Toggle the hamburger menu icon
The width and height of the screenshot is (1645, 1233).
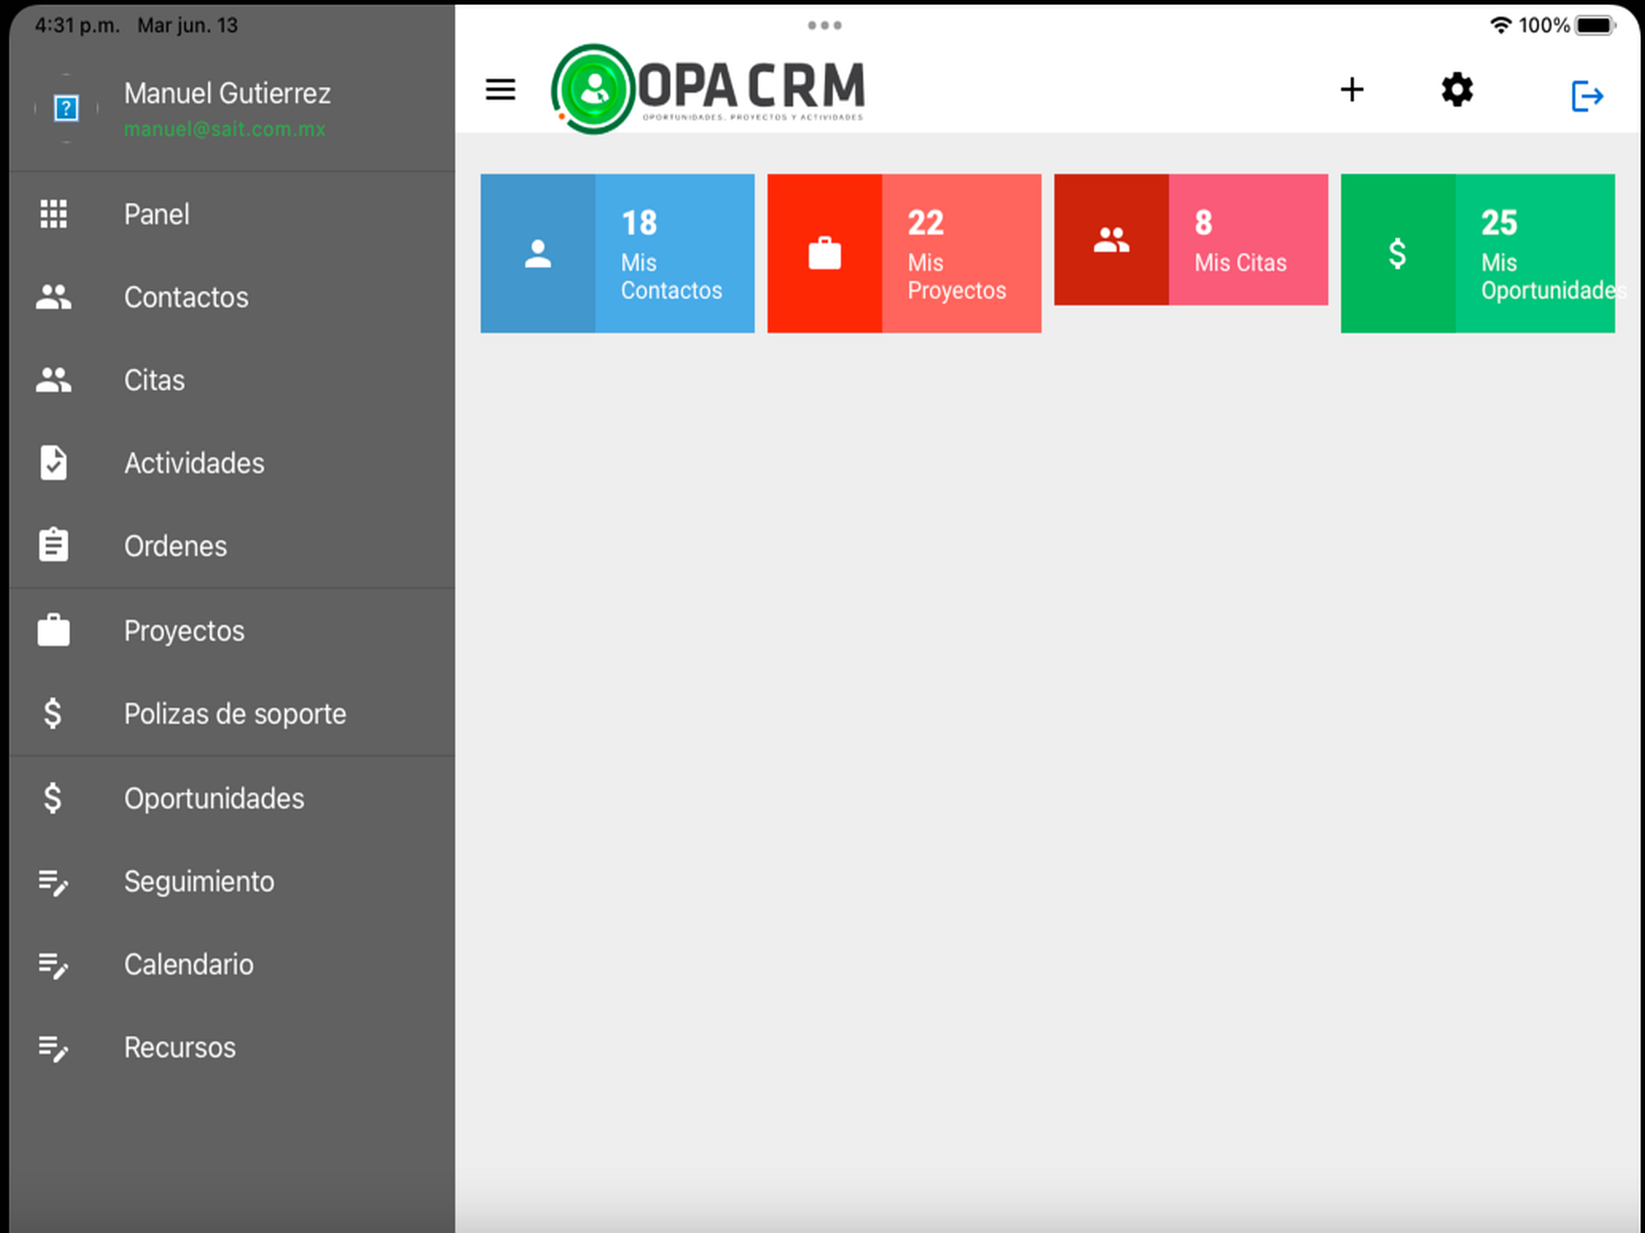tap(500, 90)
